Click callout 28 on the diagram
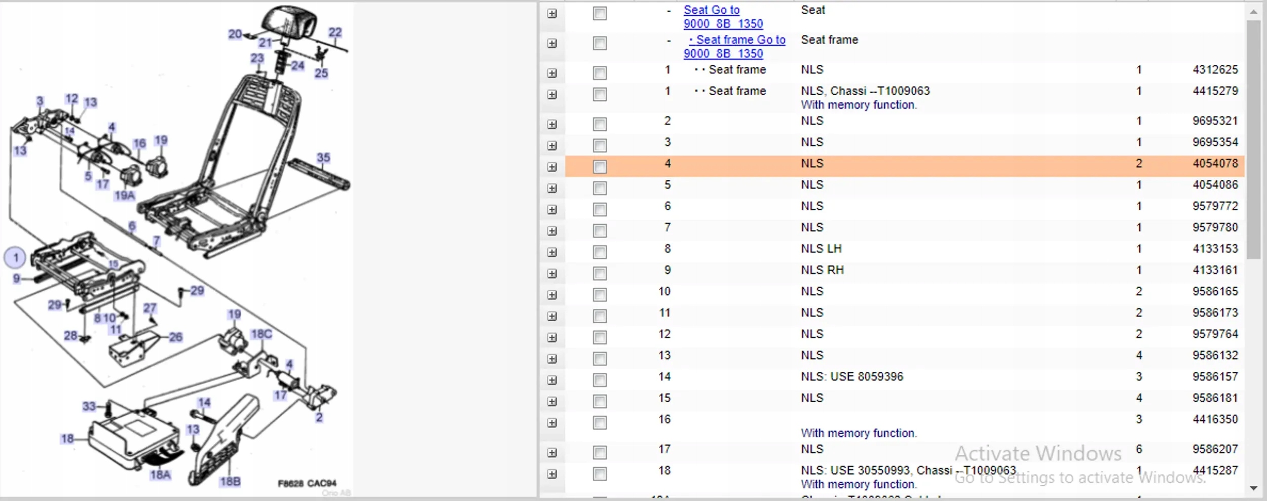This screenshot has height=501, width=1267. (x=70, y=336)
